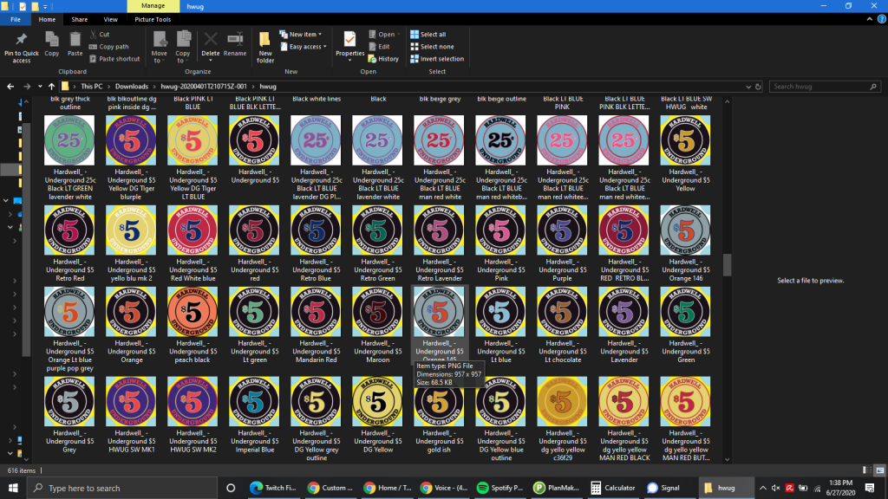Select the Underground $5 Lavender thumbnail
Screen dimensions: 888x499
(x=624, y=312)
